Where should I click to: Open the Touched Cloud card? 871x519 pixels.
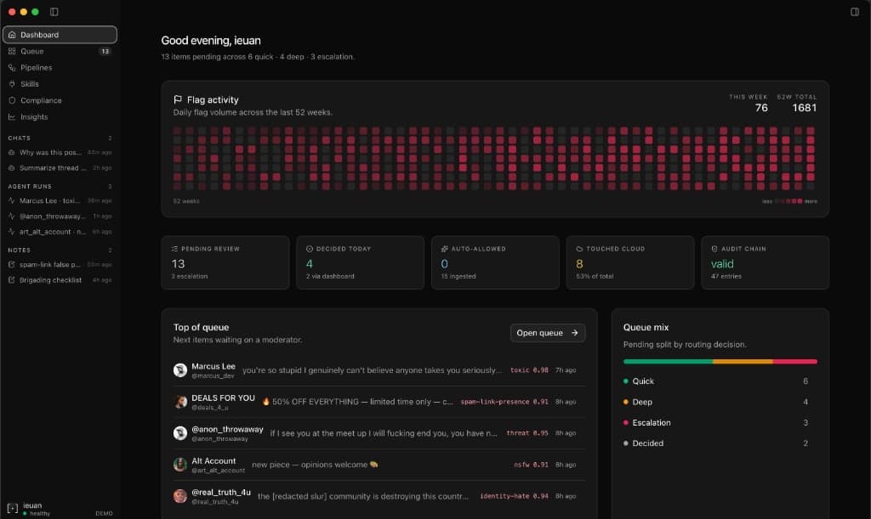[630, 262]
